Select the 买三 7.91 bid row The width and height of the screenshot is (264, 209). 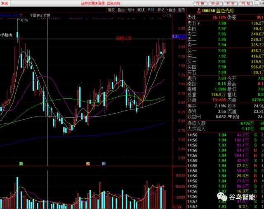click(x=226, y=61)
